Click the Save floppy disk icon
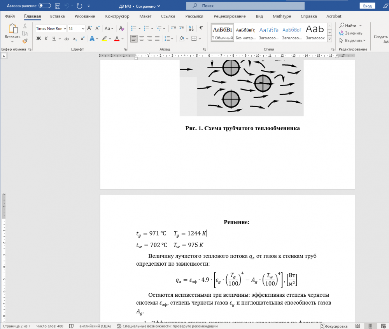This screenshot has width=389, height=329. click(58, 6)
